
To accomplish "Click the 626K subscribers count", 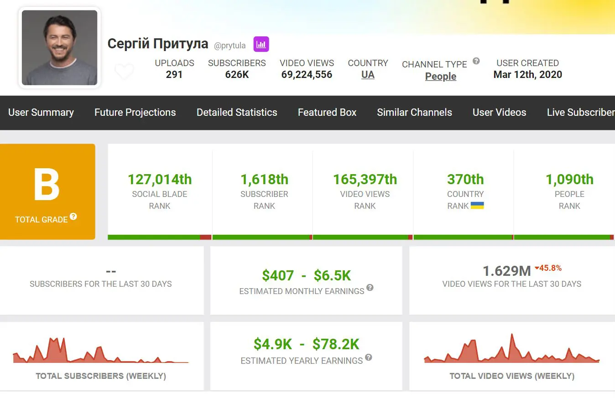I will pos(237,75).
